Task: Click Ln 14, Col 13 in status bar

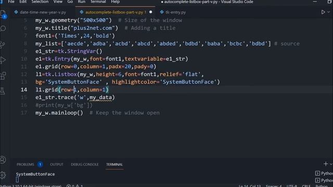Action: 250,186
